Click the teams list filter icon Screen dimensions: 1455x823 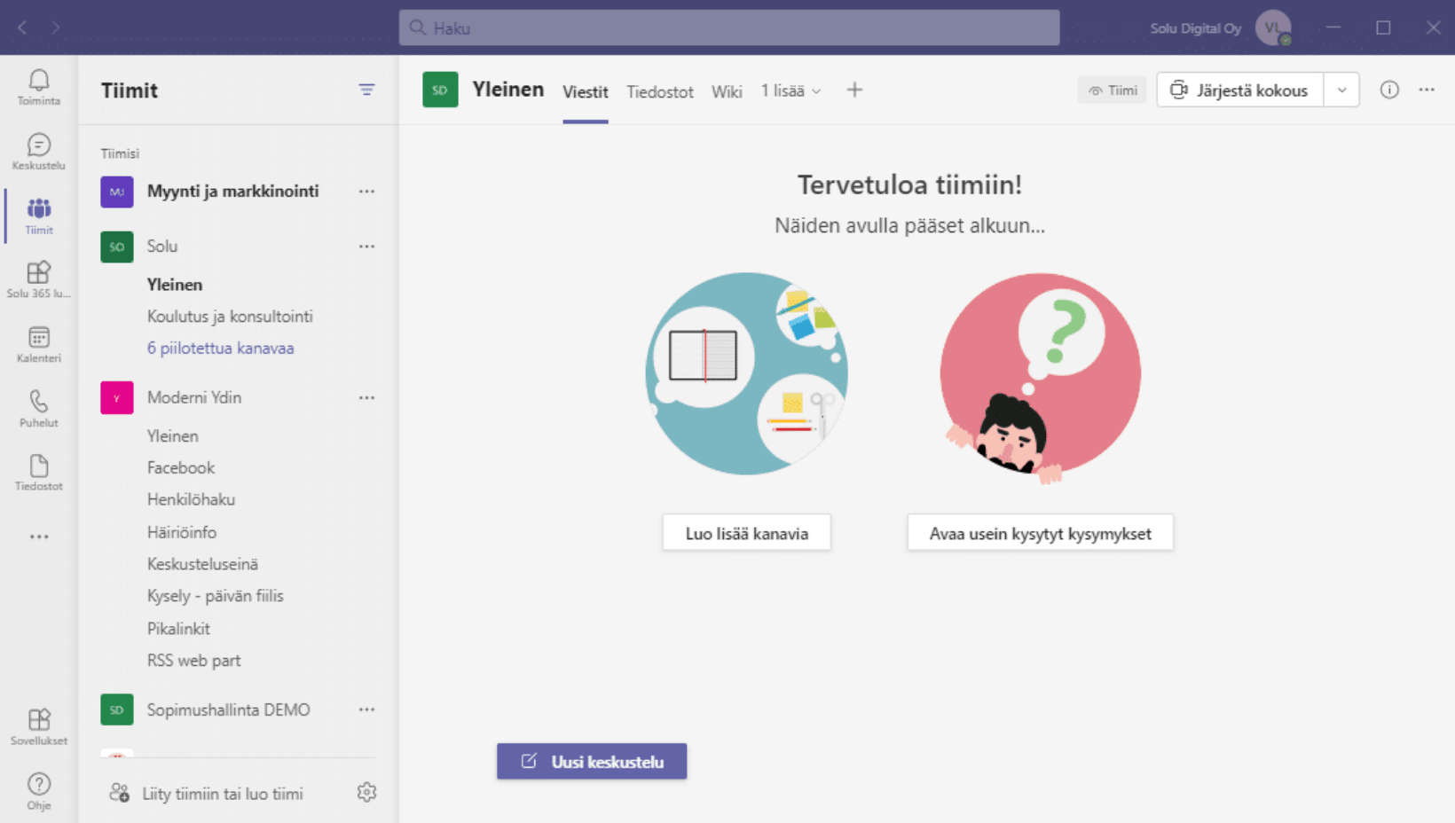366,90
